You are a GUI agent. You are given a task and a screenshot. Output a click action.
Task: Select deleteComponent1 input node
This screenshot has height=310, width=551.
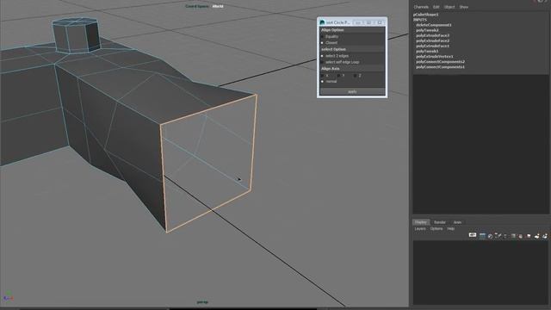(434, 25)
